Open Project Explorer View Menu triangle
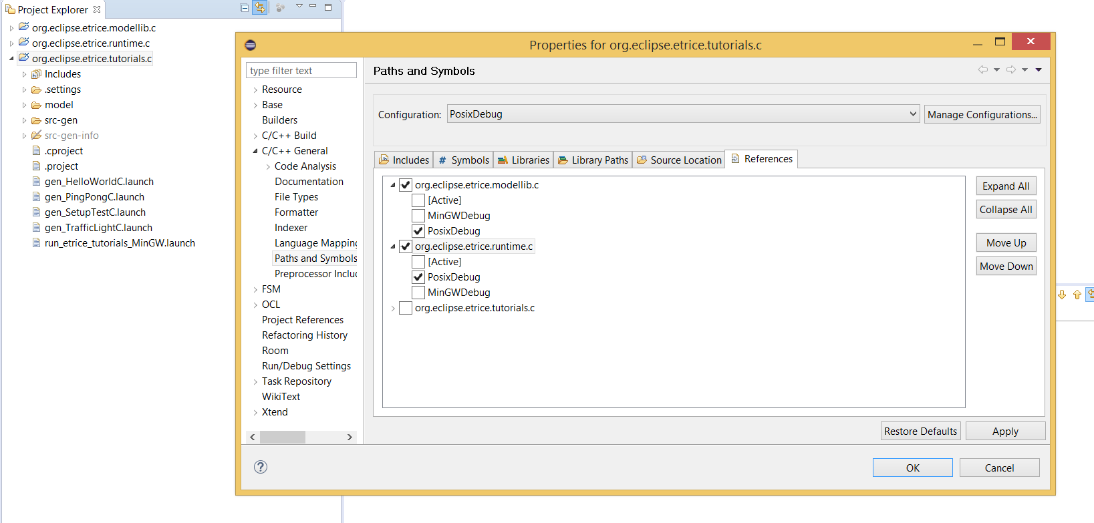The width and height of the screenshot is (1094, 523). point(299,6)
